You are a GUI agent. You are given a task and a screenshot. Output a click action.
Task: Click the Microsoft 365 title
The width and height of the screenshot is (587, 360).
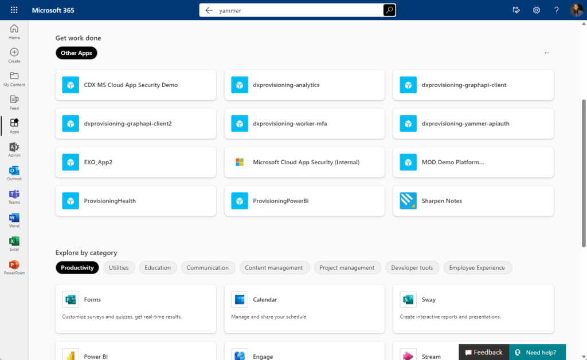tap(53, 10)
